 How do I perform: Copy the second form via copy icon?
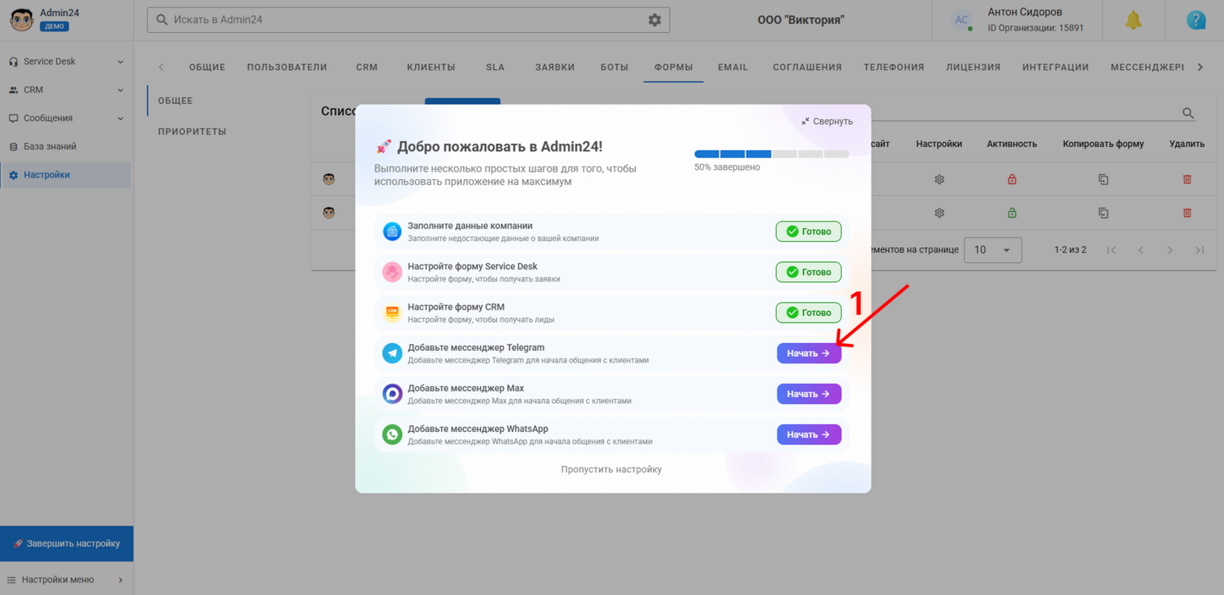click(1103, 213)
